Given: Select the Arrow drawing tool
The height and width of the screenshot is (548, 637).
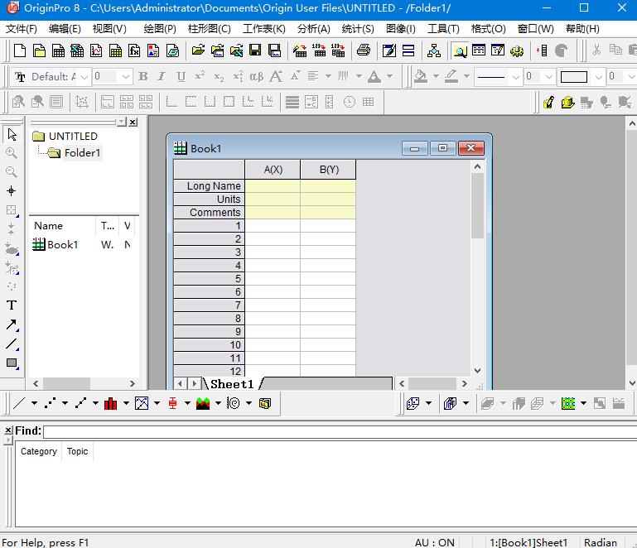Looking at the screenshot, I should click(12, 324).
